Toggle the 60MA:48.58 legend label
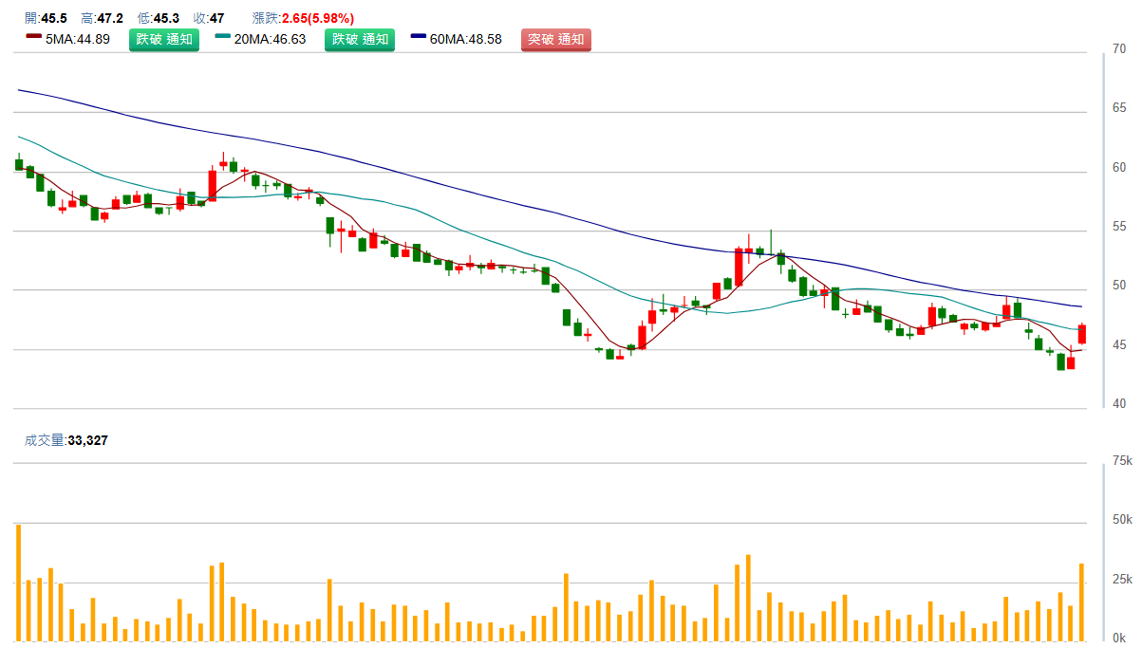Viewport: 1142px width, 648px height. [465, 40]
